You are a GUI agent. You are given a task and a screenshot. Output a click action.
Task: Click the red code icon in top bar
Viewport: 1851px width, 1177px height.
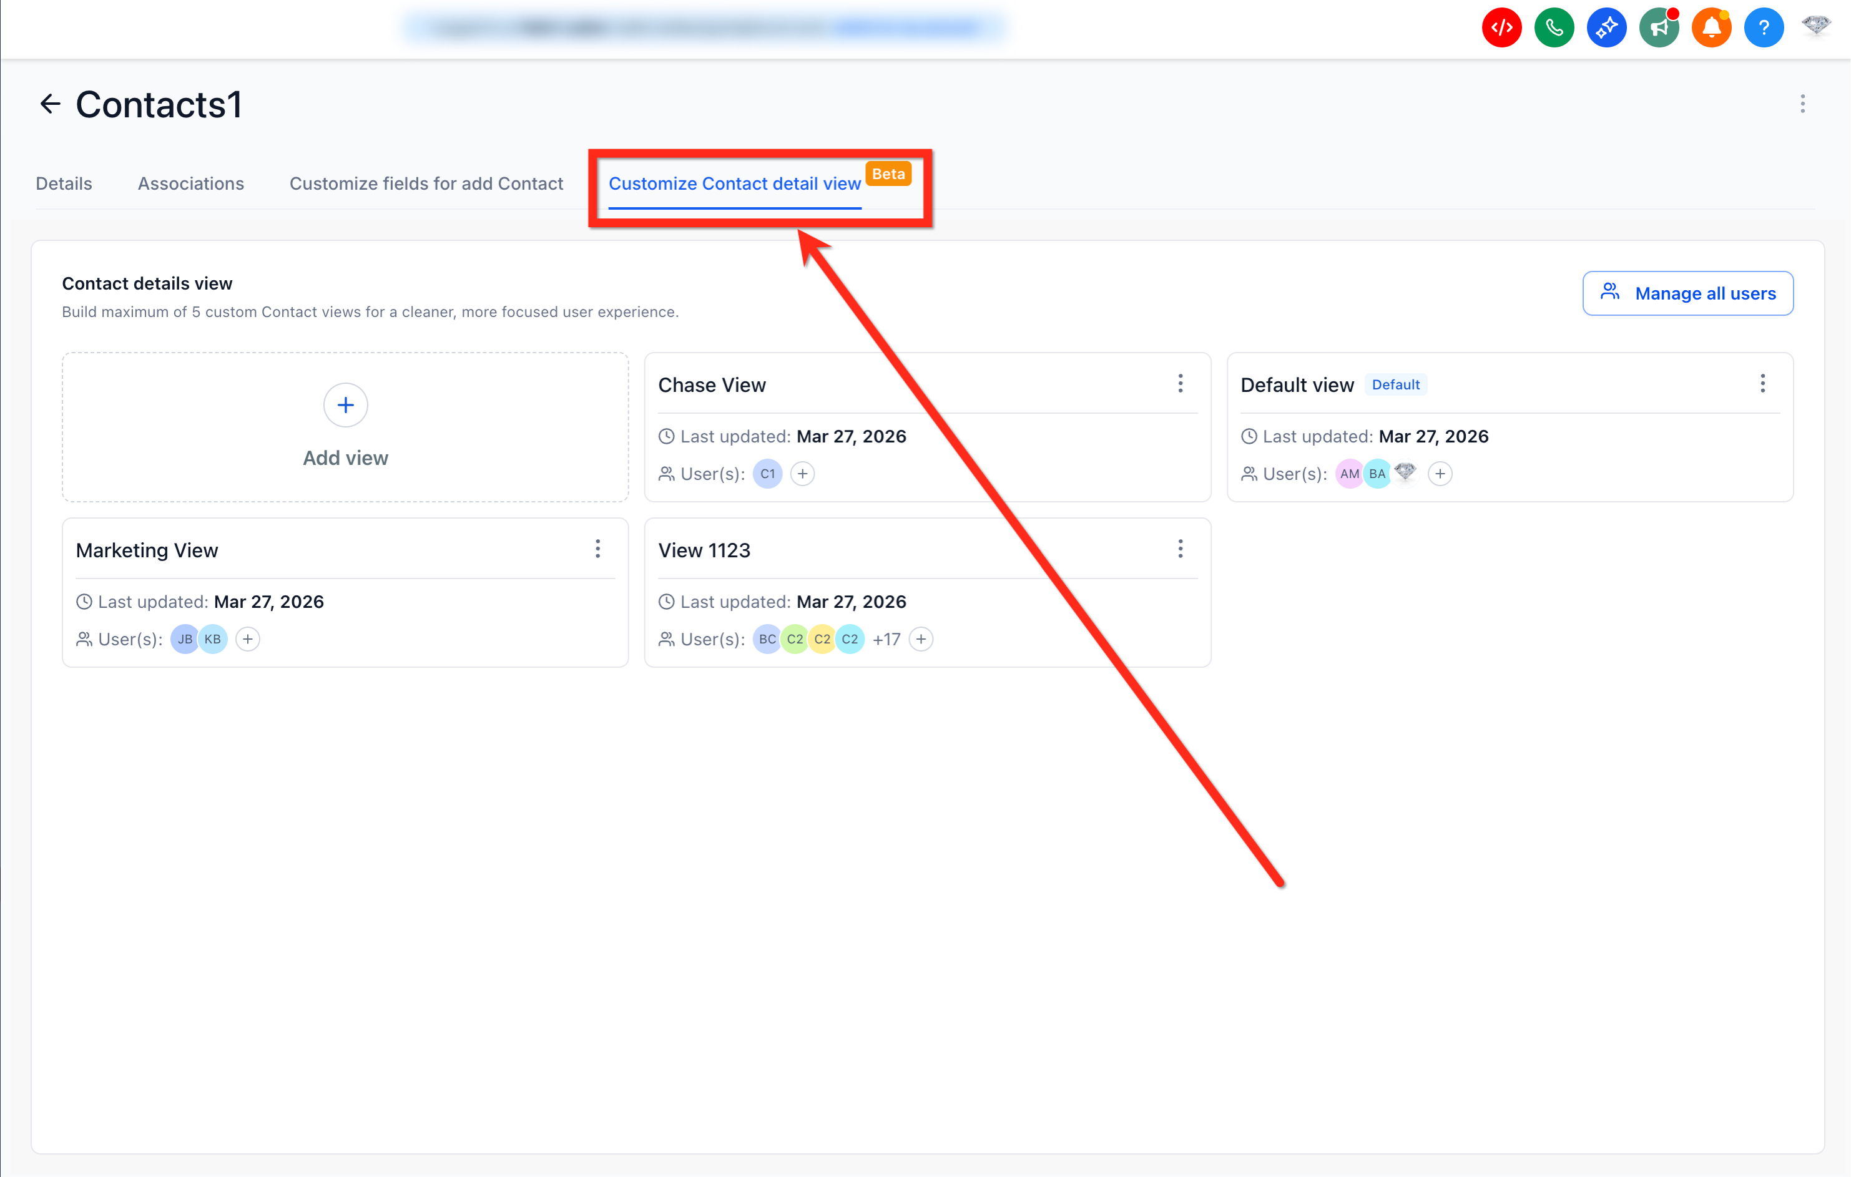coord(1501,29)
